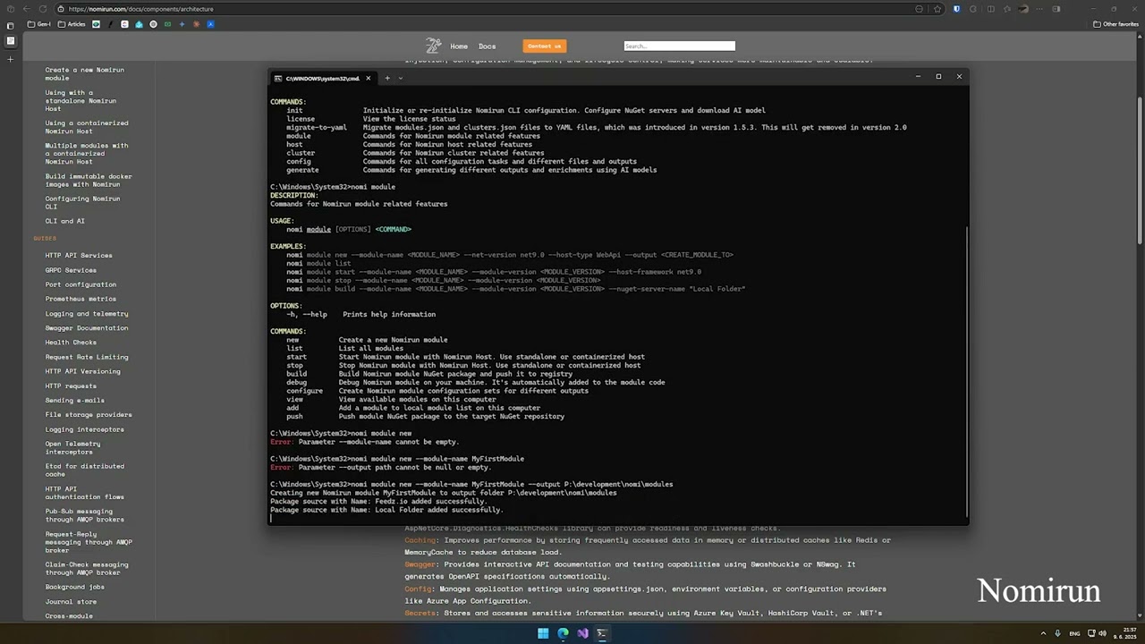The height and width of the screenshot is (644, 1145).
Task: Open 'Using with a standalone Nomirun Host'
Action: [81, 100]
